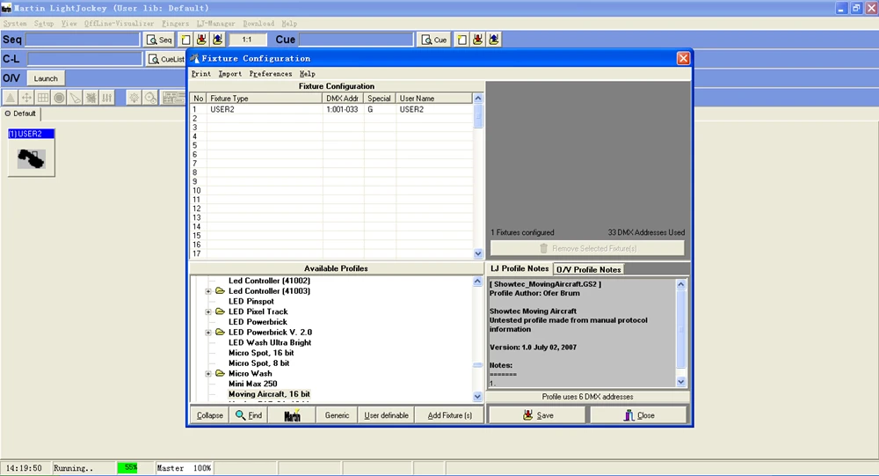Expand the LED Pixel Track folder
Screen dimensions: 879x476
[x=208, y=311]
